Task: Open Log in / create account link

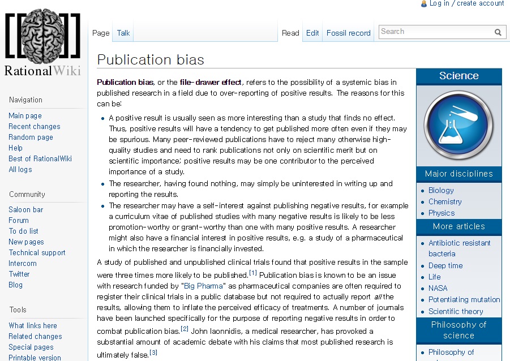Action: [466, 3]
